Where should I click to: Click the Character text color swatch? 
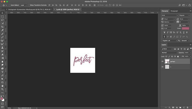(x=185, y=28)
